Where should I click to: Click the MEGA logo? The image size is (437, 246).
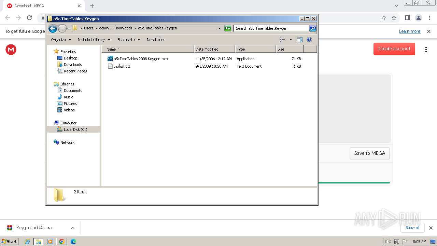coord(11,50)
